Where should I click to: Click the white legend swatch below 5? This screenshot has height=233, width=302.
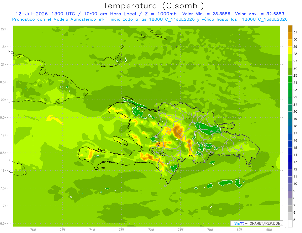pyautogui.click(x=290, y=223)
